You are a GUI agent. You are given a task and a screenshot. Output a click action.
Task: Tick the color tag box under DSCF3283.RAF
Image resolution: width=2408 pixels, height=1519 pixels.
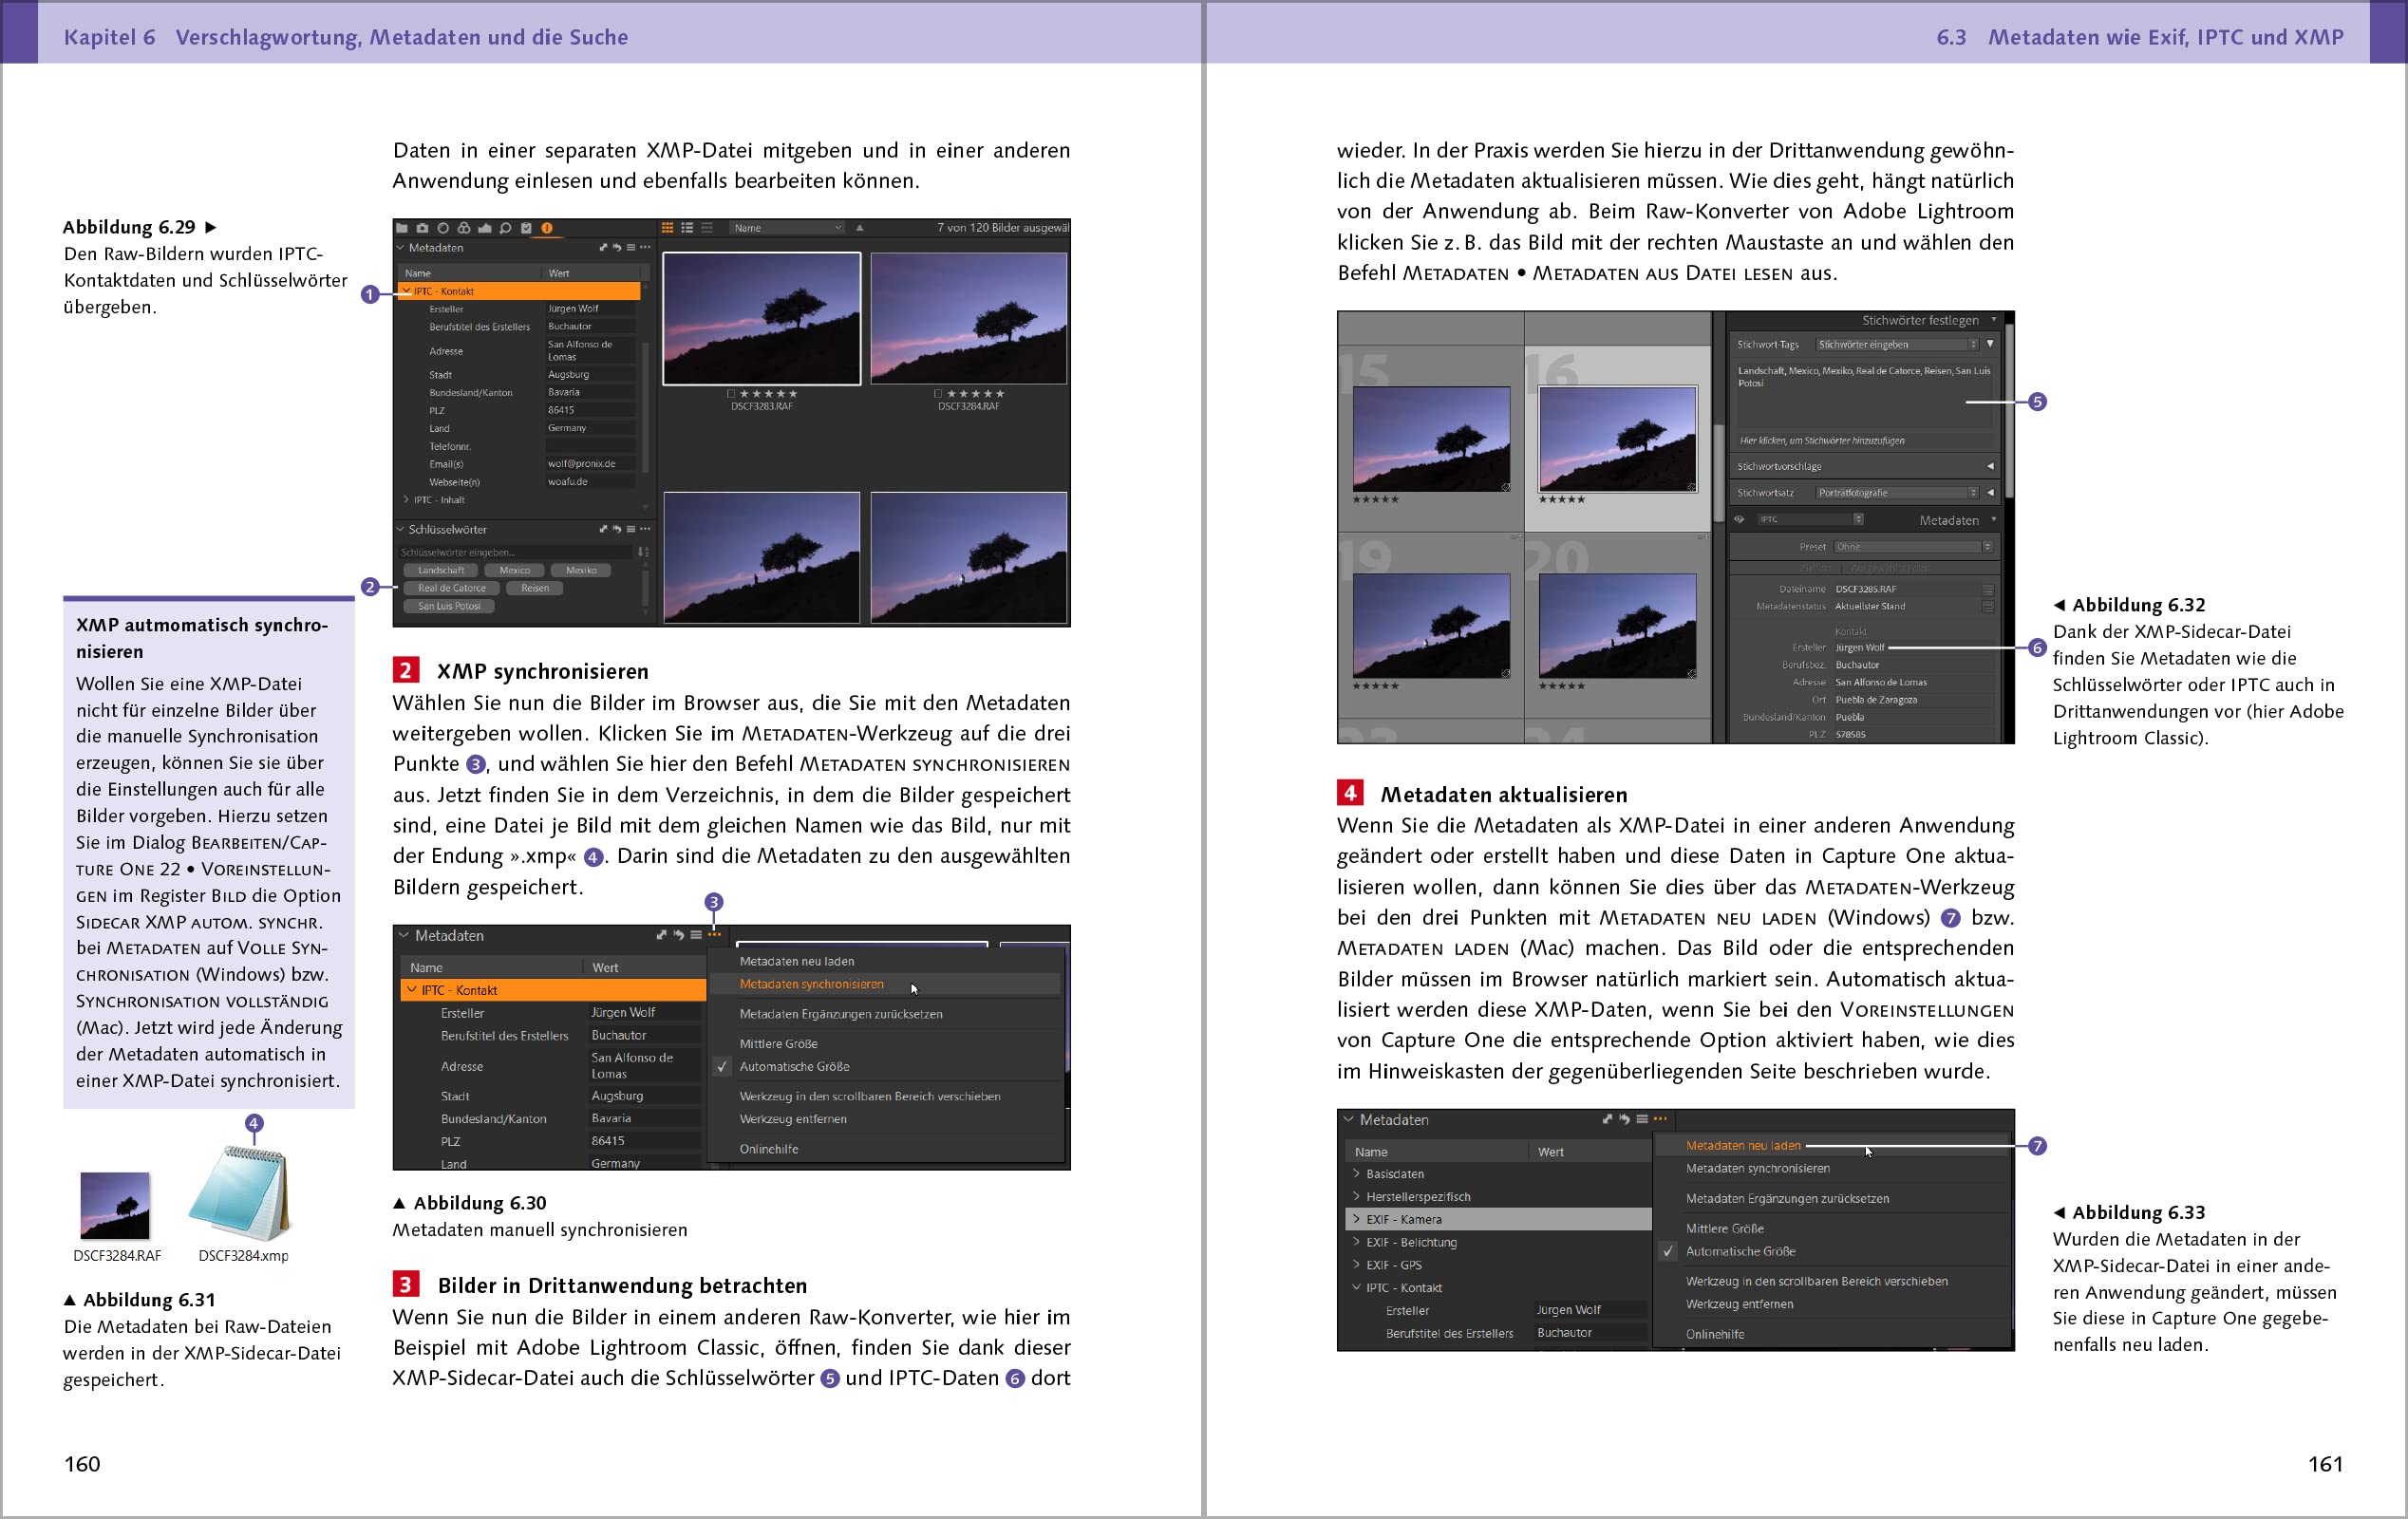(732, 394)
